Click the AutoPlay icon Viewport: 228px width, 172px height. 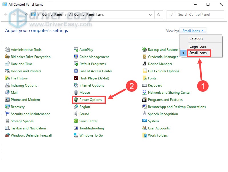click(x=76, y=50)
